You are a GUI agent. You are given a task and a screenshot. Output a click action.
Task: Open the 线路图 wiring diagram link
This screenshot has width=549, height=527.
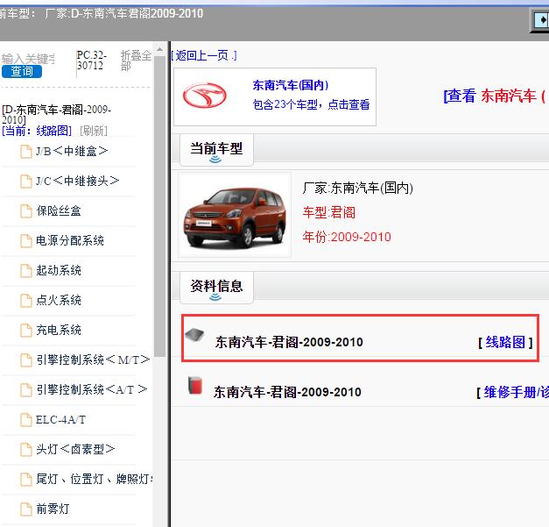point(505,342)
